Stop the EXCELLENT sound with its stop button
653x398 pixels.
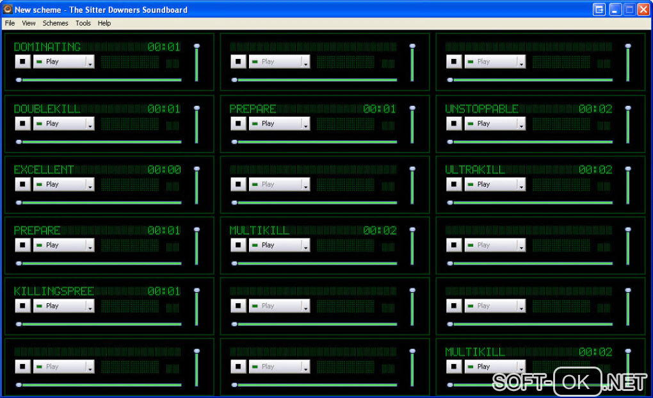pos(23,184)
